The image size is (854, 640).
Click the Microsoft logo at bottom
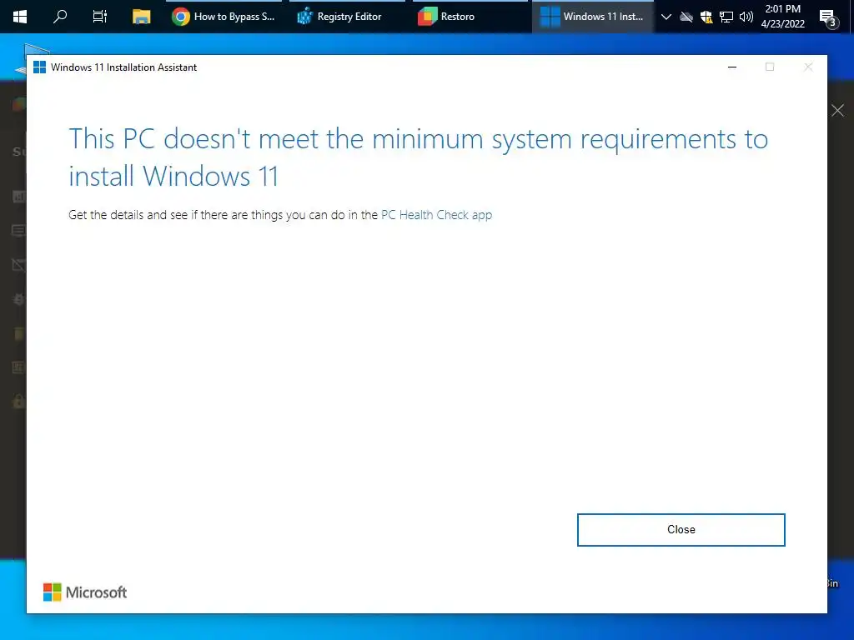coord(85,592)
